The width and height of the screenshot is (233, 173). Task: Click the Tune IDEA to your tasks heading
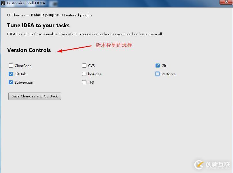(x=38, y=25)
